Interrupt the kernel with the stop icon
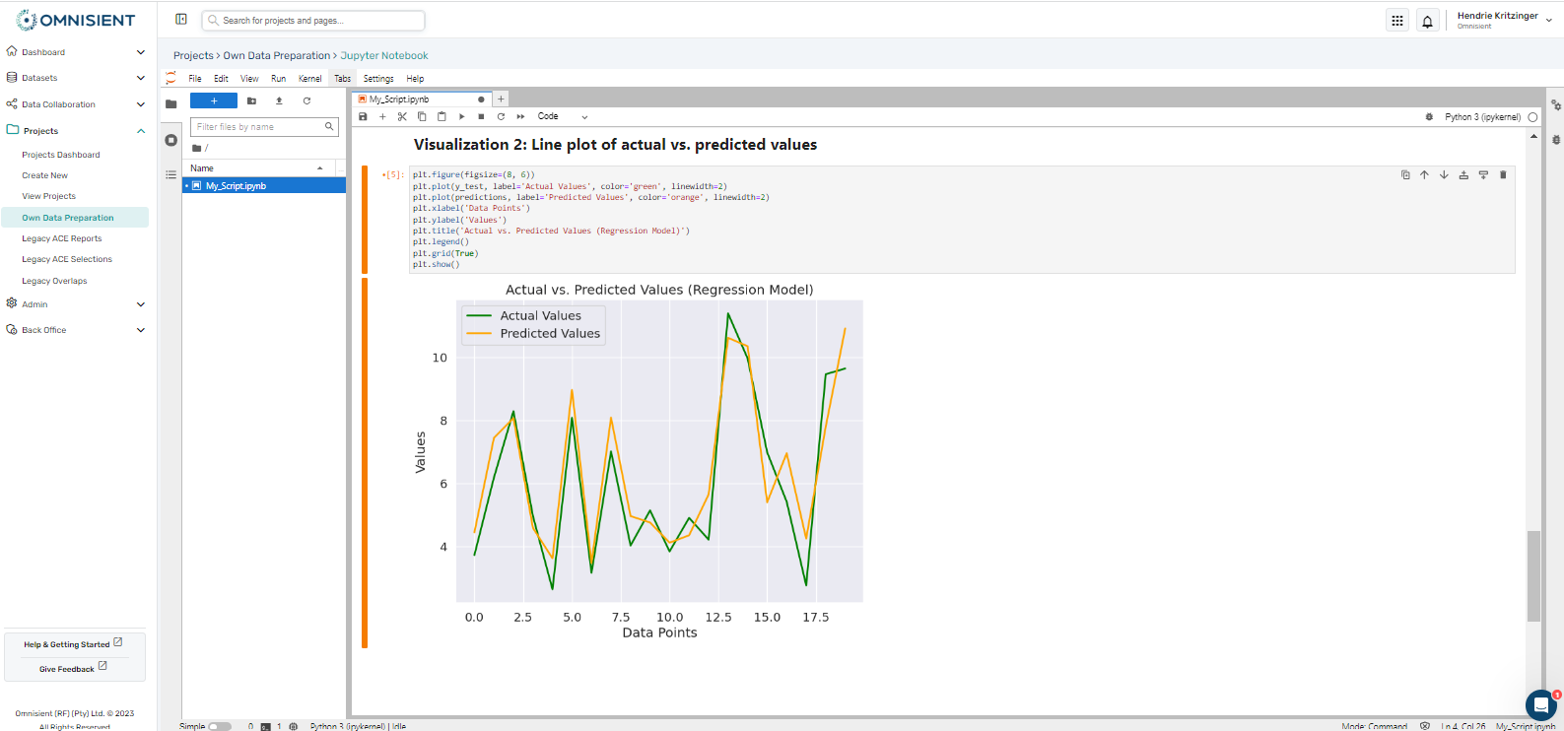This screenshot has width=1564, height=731. coord(481,116)
